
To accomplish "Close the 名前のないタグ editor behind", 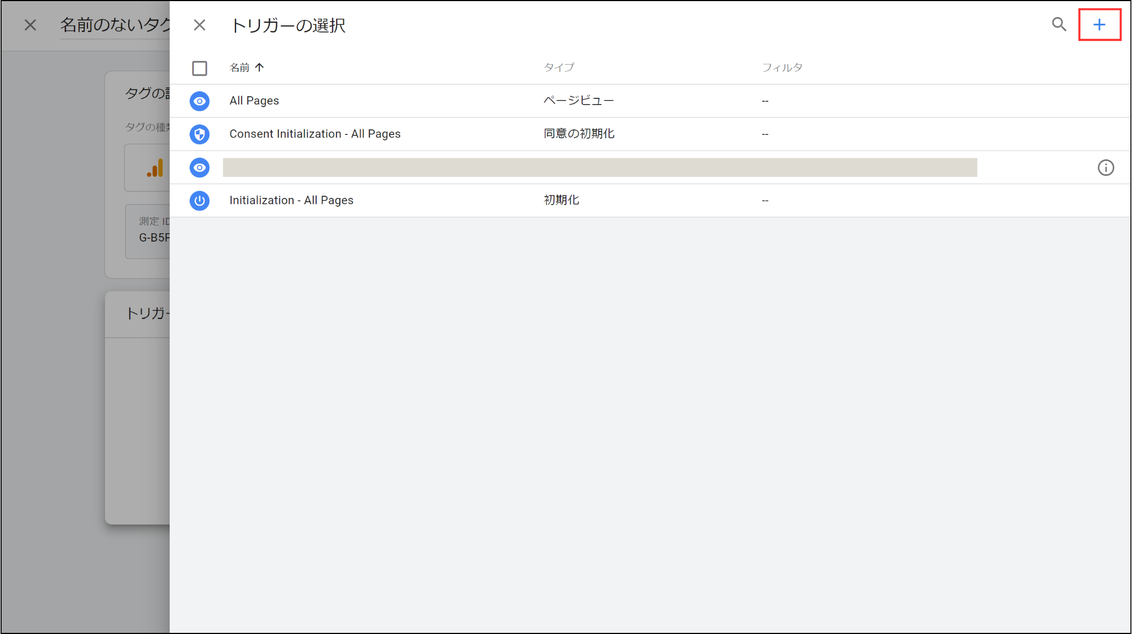I will pos(30,25).
